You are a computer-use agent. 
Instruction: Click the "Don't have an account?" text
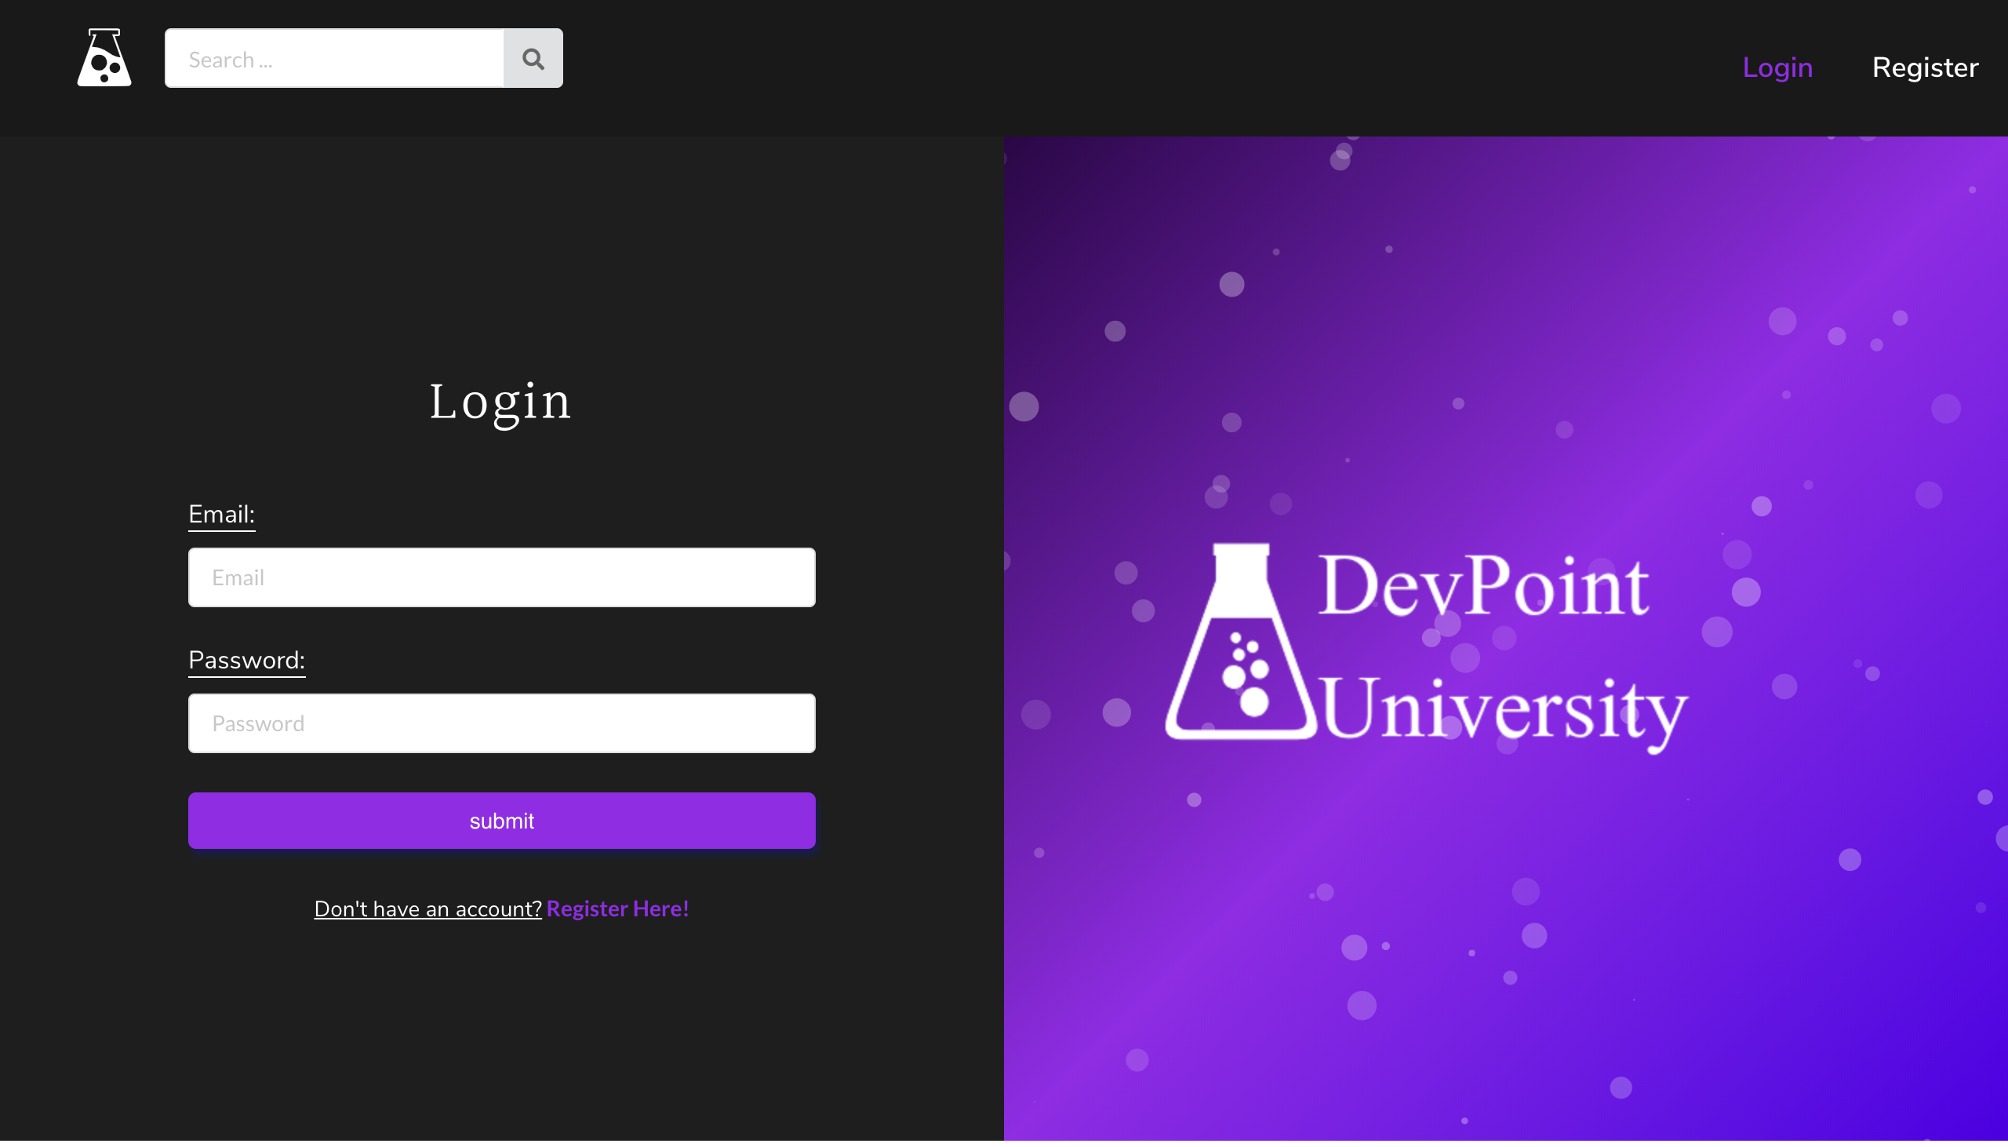(x=427, y=908)
